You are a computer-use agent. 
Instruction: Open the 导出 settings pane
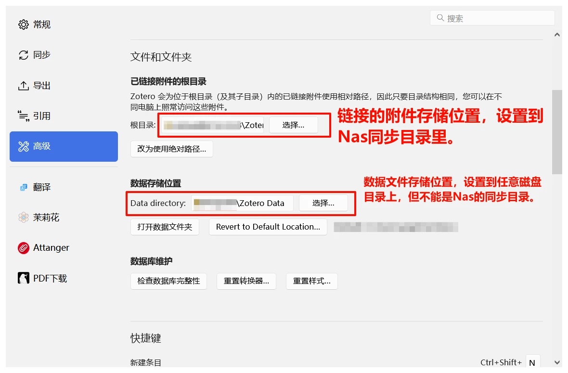pos(64,86)
